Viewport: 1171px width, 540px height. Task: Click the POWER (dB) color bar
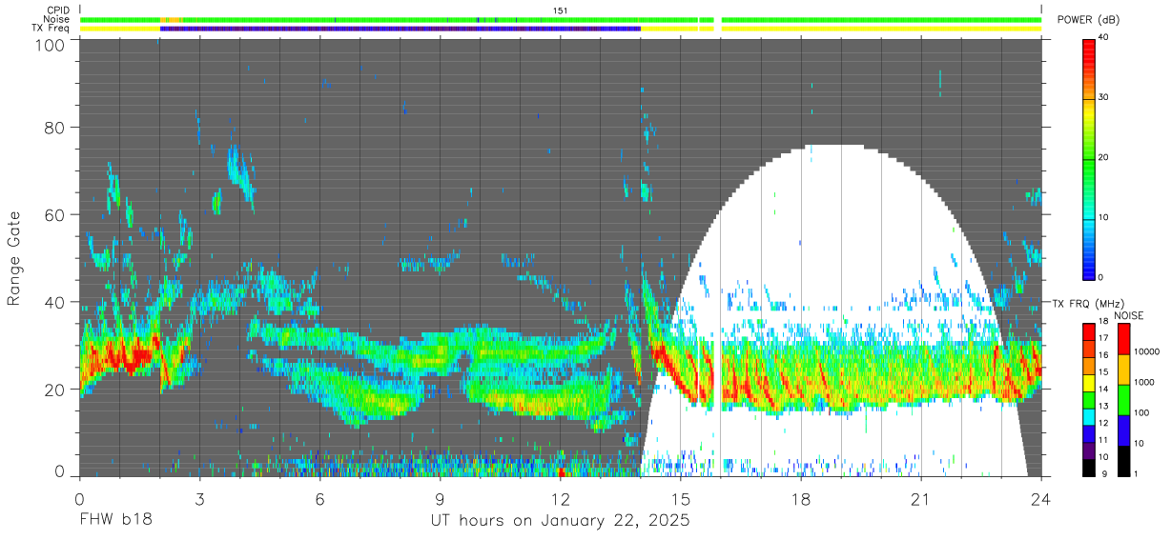(1090, 158)
